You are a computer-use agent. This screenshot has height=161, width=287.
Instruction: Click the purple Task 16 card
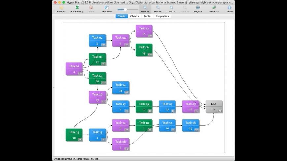pyautogui.click(x=97, y=97)
